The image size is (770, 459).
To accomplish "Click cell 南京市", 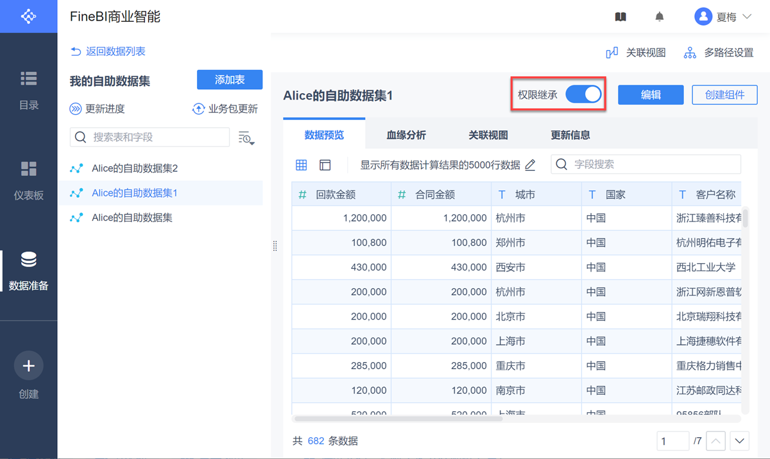I will click(x=536, y=390).
